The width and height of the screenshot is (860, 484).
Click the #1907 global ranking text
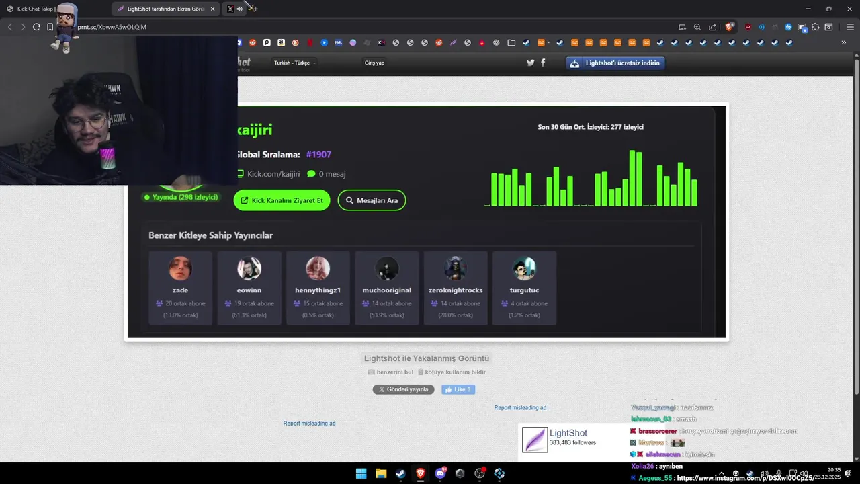318,155
